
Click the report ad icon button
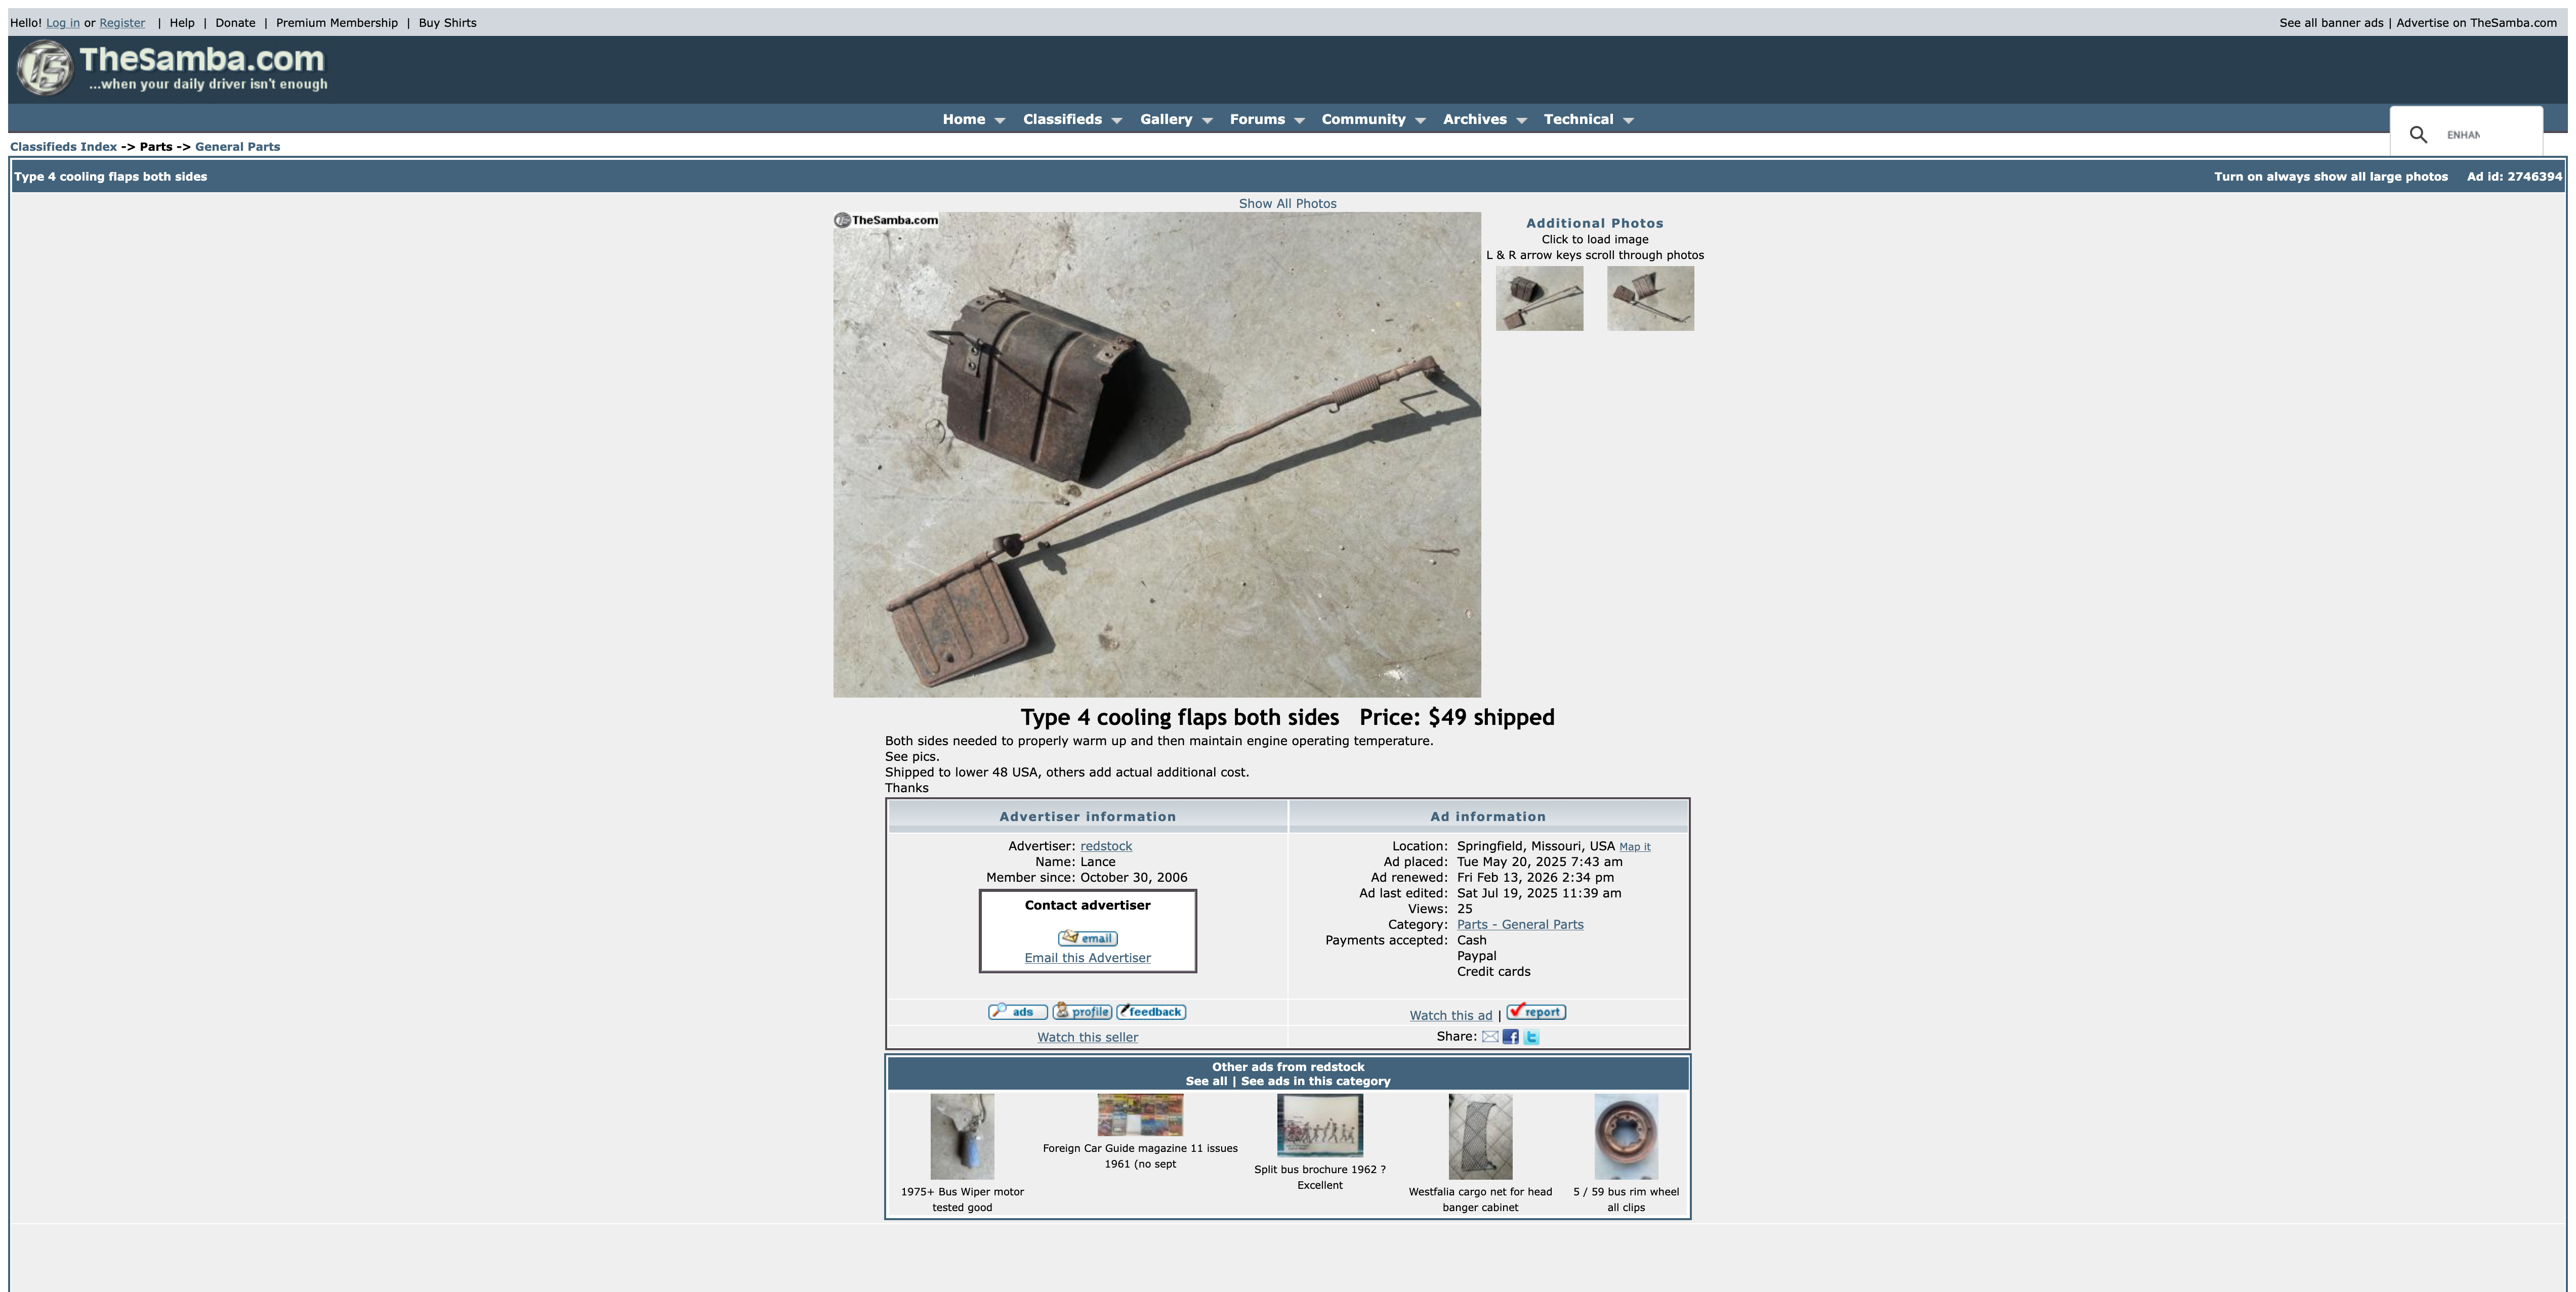tap(1536, 1011)
